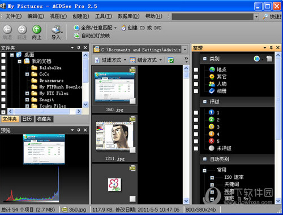Collapse the 桌面 tree node

tap(12, 55)
